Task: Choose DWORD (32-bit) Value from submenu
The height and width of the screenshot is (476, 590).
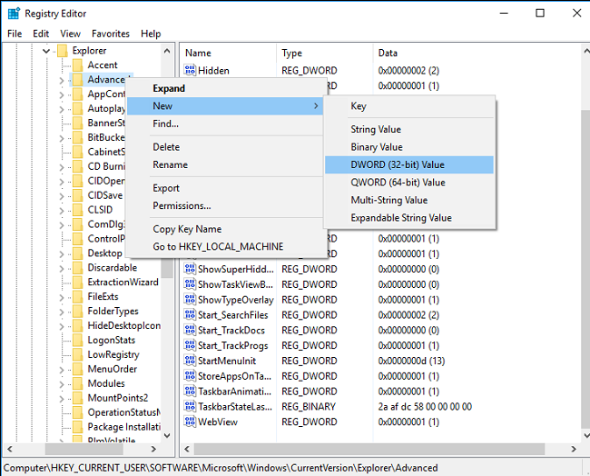Action: click(x=398, y=165)
